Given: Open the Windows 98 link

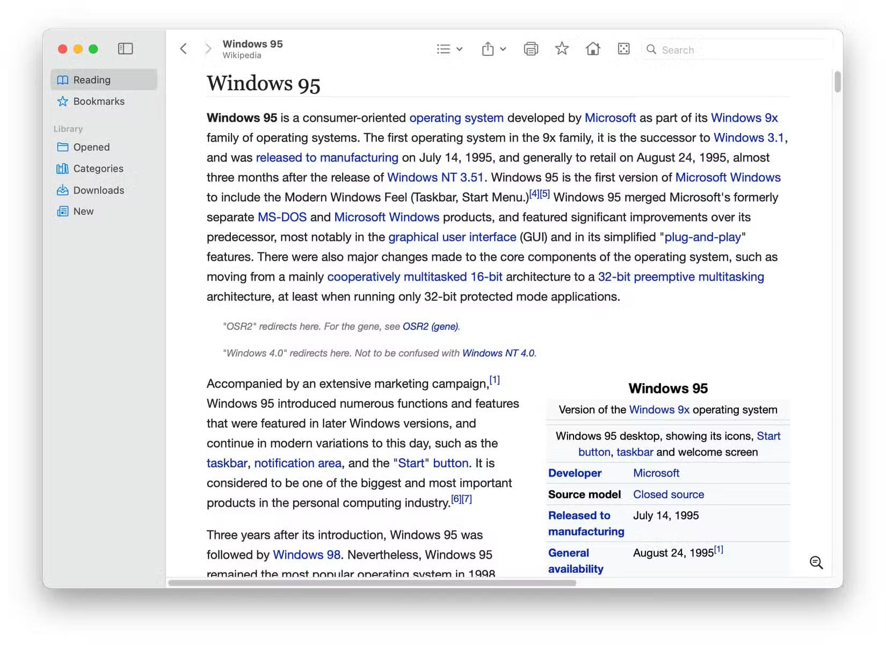Looking at the screenshot, I should pos(307,555).
